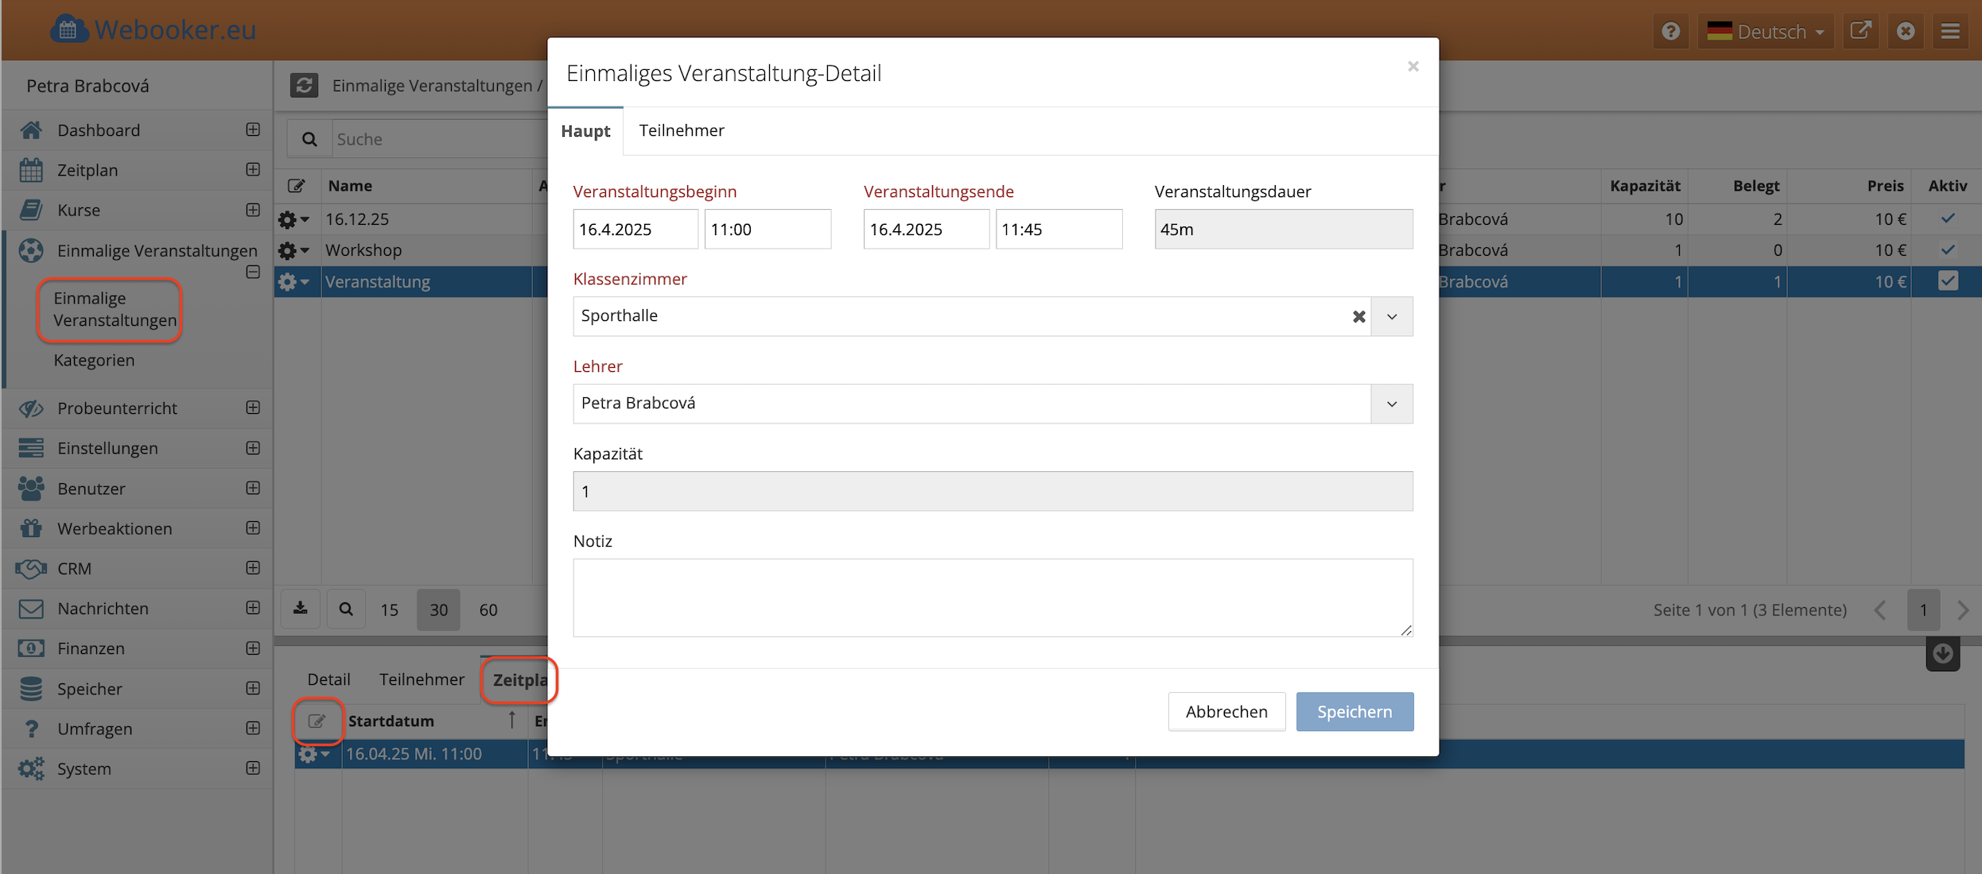Expand the Finanzen sidebar section

tap(253, 648)
